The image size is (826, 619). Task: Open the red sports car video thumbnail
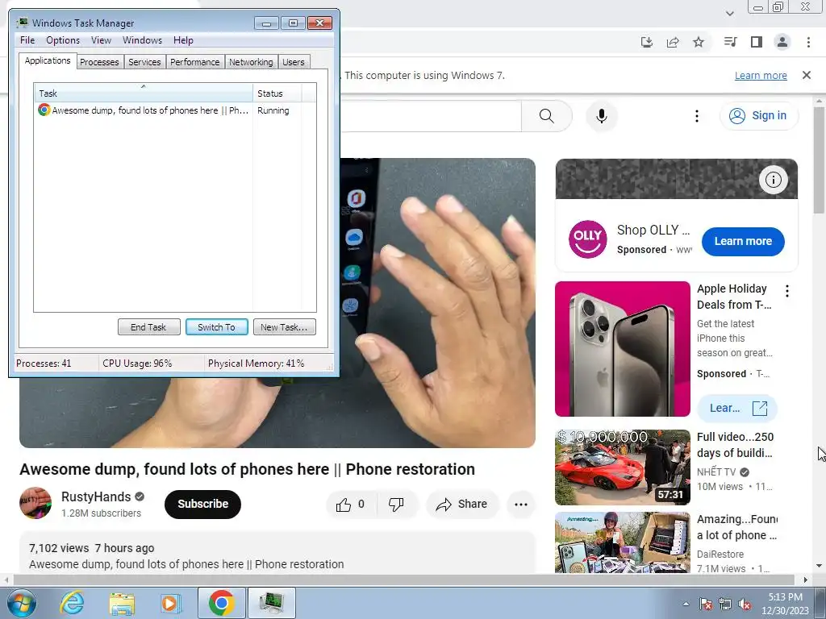tap(622, 467)
